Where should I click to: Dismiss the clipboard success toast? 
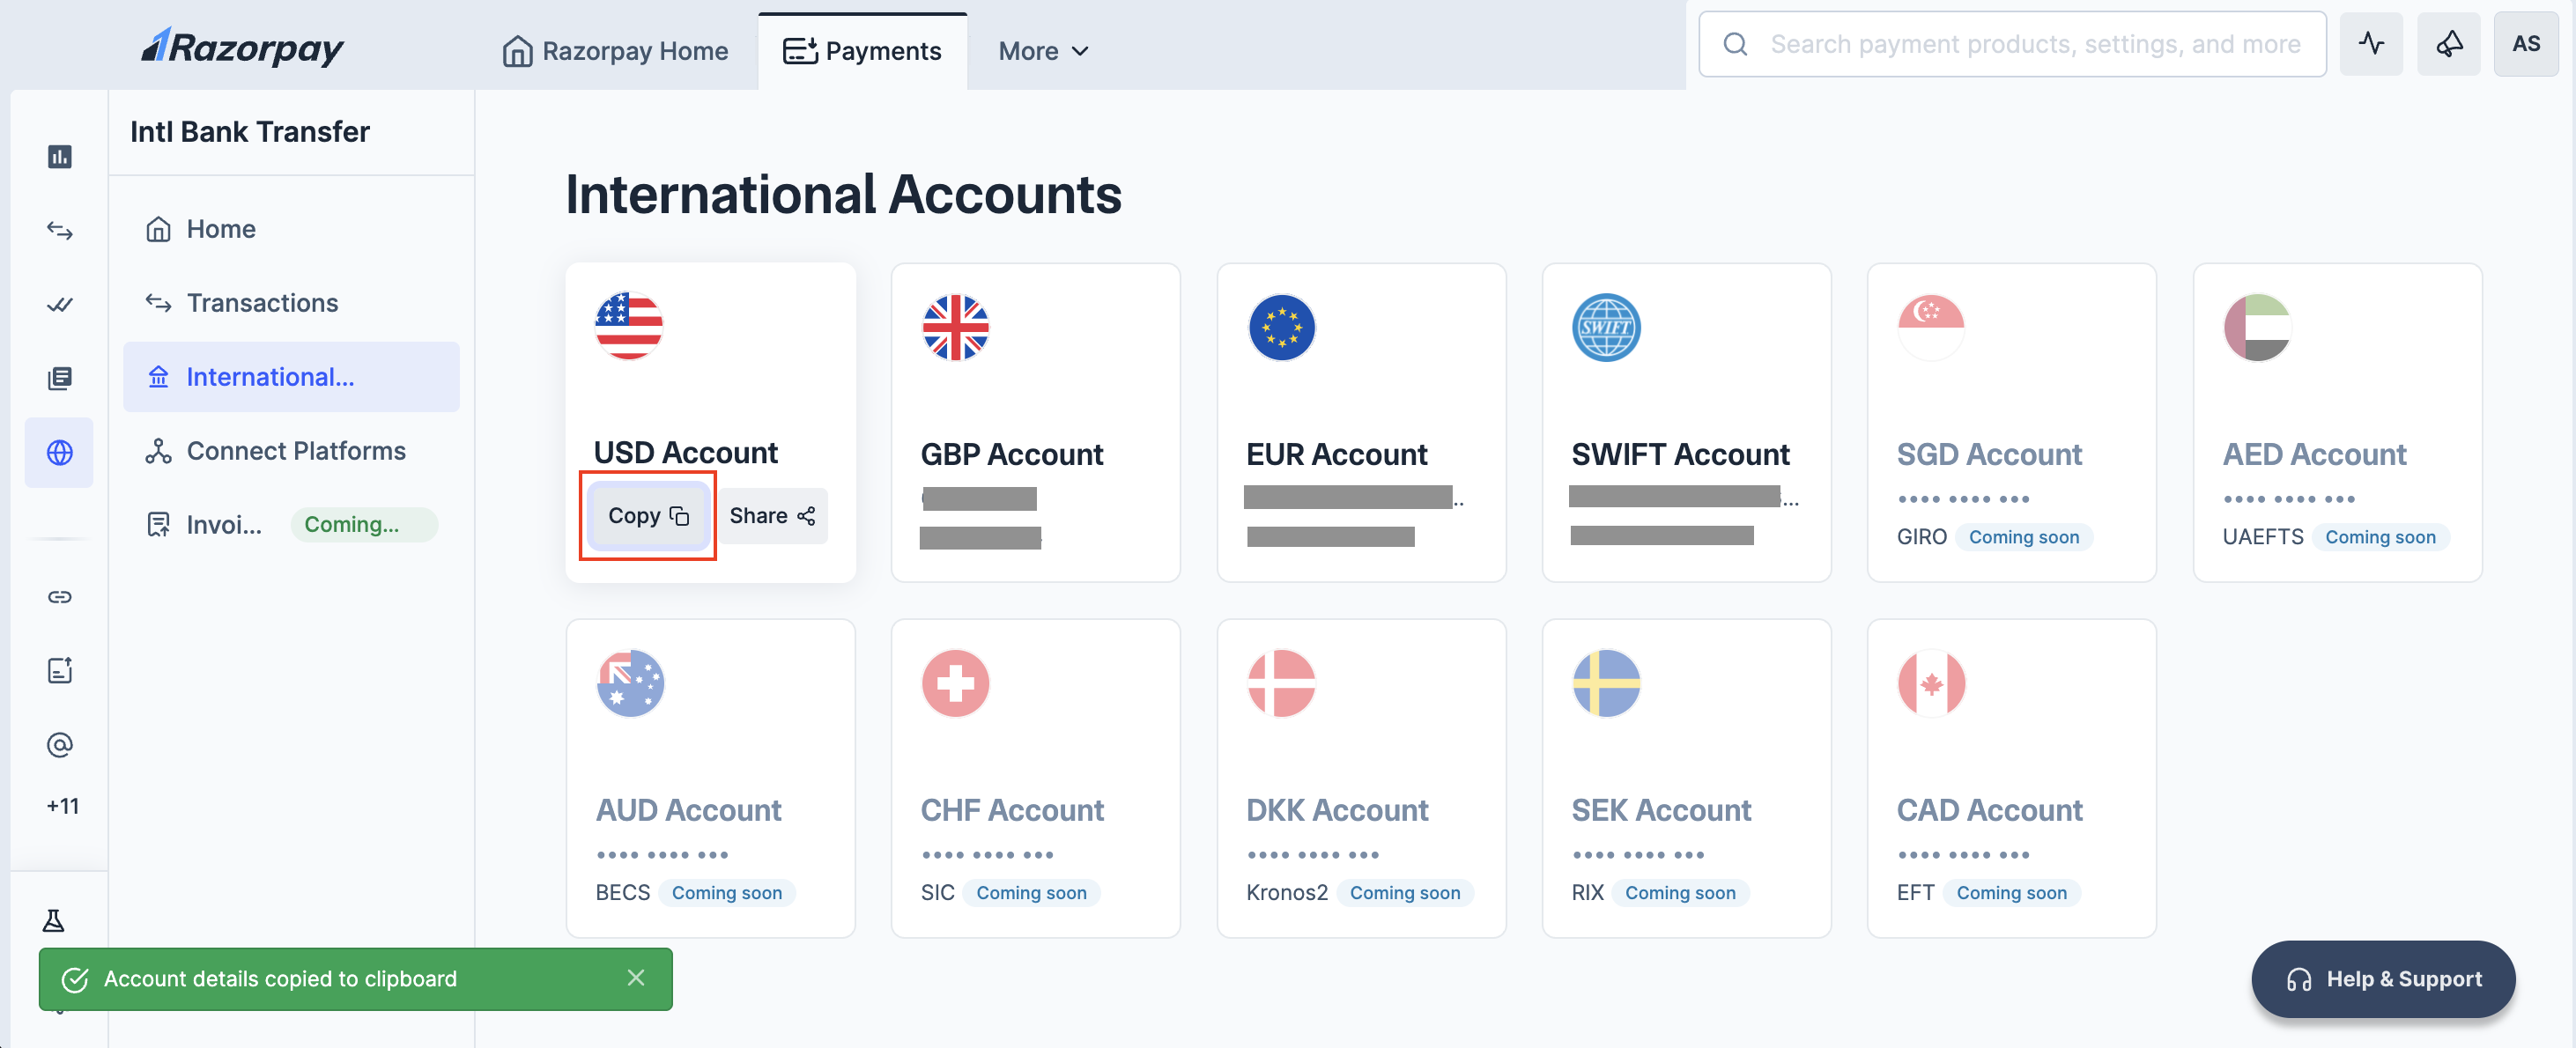pos(637,978)
